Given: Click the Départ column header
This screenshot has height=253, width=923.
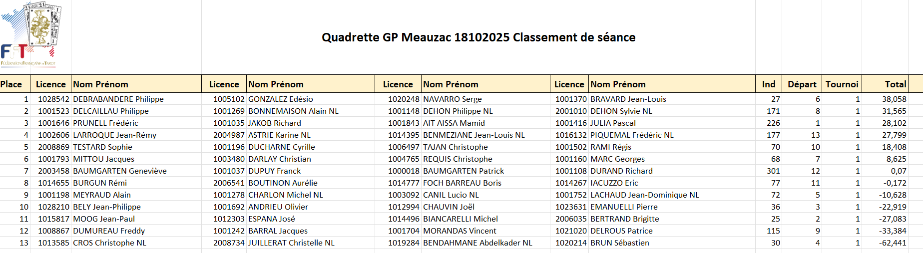Looking at the screenshot, I should [802, 84].
